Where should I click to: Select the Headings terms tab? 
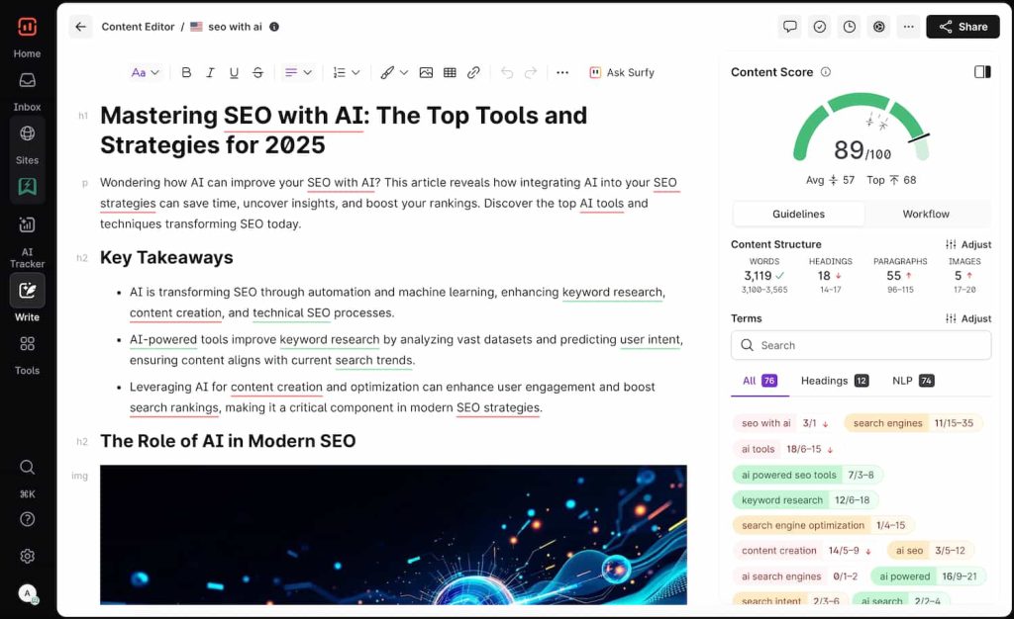pos(834,381)
